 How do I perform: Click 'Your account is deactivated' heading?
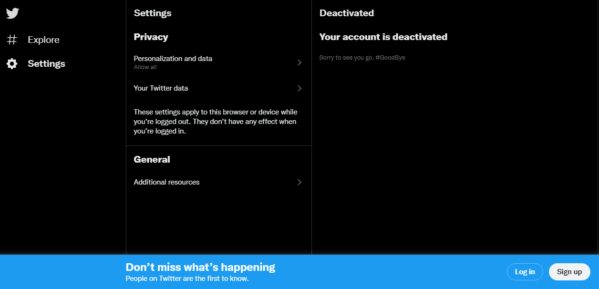pyautogui.click(x=383, y=37)
